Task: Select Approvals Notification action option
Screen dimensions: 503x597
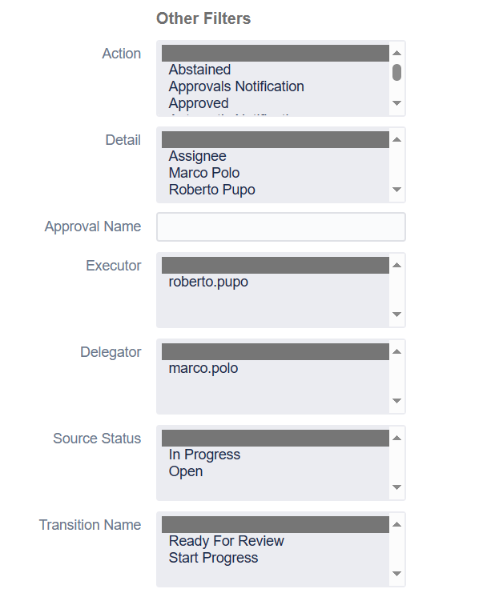Action: tap(236, 86)
